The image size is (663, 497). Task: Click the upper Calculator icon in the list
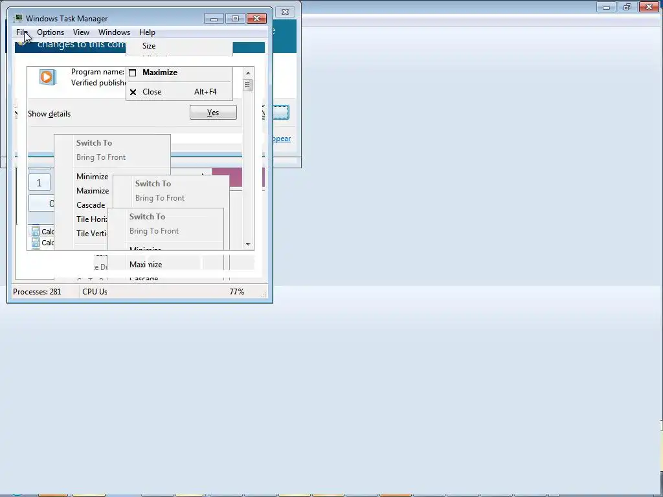(x=36, y=231)
